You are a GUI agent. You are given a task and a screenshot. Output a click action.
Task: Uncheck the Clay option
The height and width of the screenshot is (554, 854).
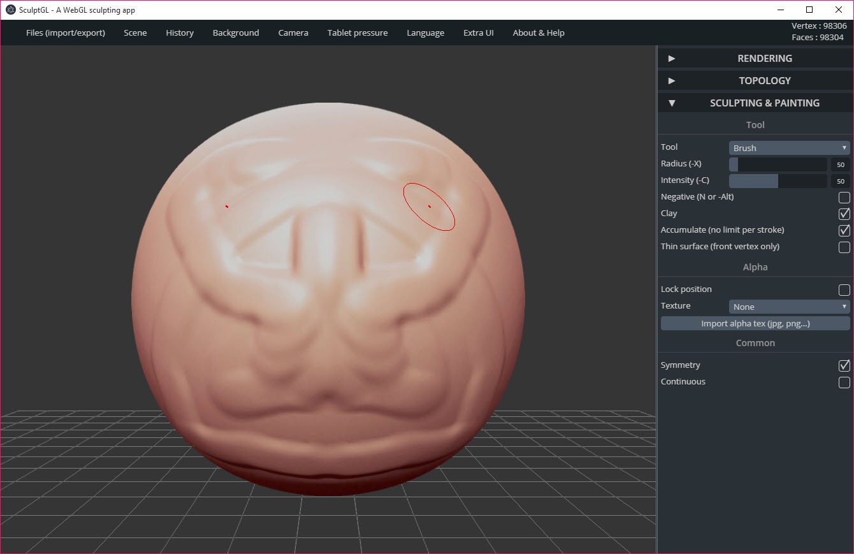pyautogui.click(x=844, y=214)
